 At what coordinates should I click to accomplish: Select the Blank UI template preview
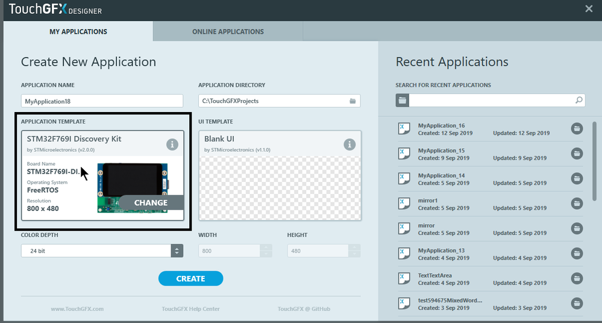(280, 188)
